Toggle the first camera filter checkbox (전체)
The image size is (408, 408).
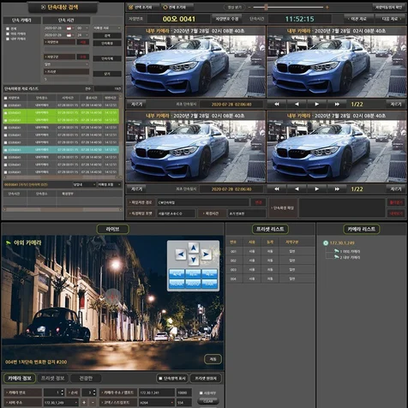click(x=8, y=28)
